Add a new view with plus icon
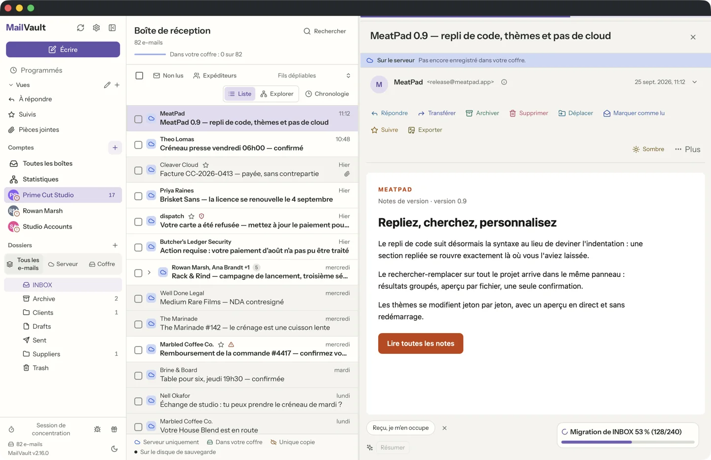 [117, 85]
